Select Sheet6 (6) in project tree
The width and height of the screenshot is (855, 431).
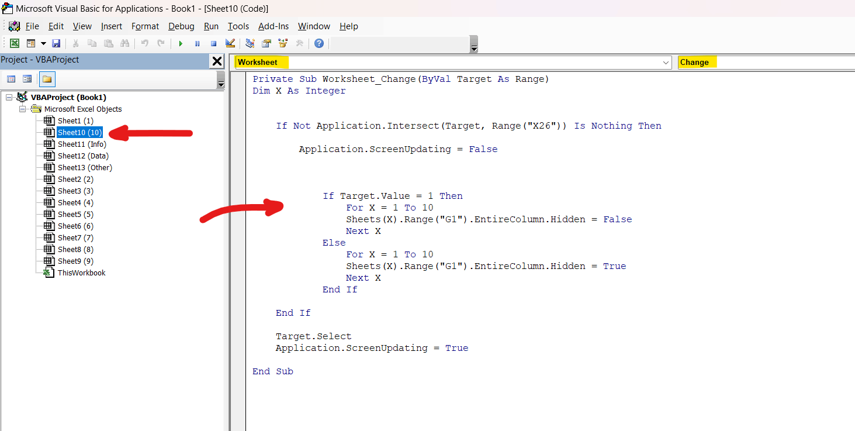click(x=75, y=226)
